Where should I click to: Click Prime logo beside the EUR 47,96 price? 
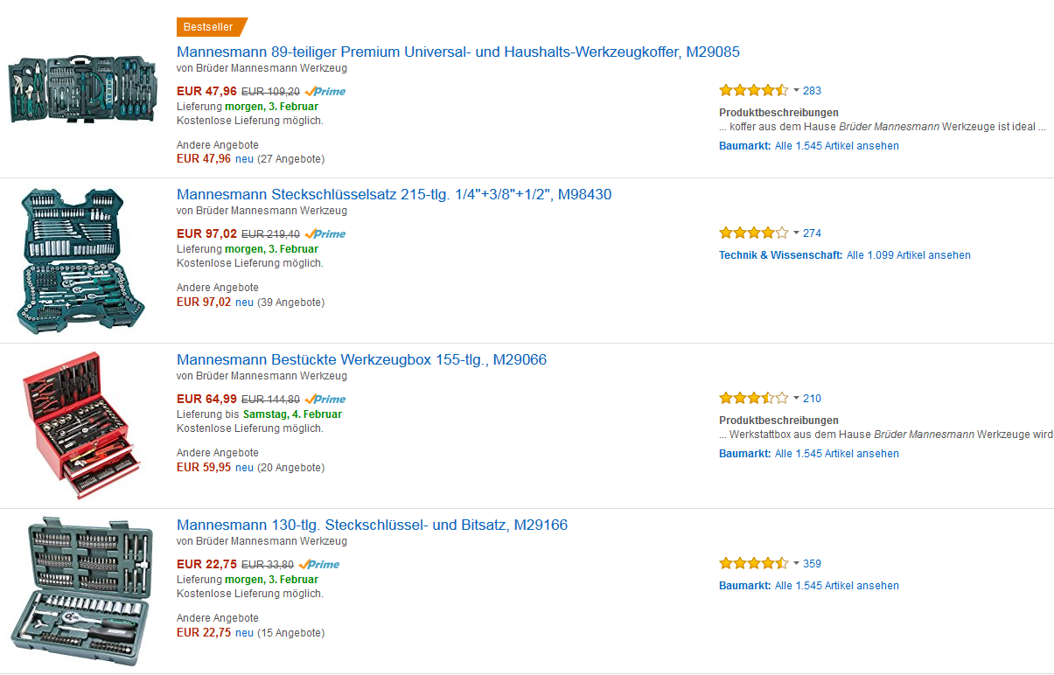click(x=325, y=91)
